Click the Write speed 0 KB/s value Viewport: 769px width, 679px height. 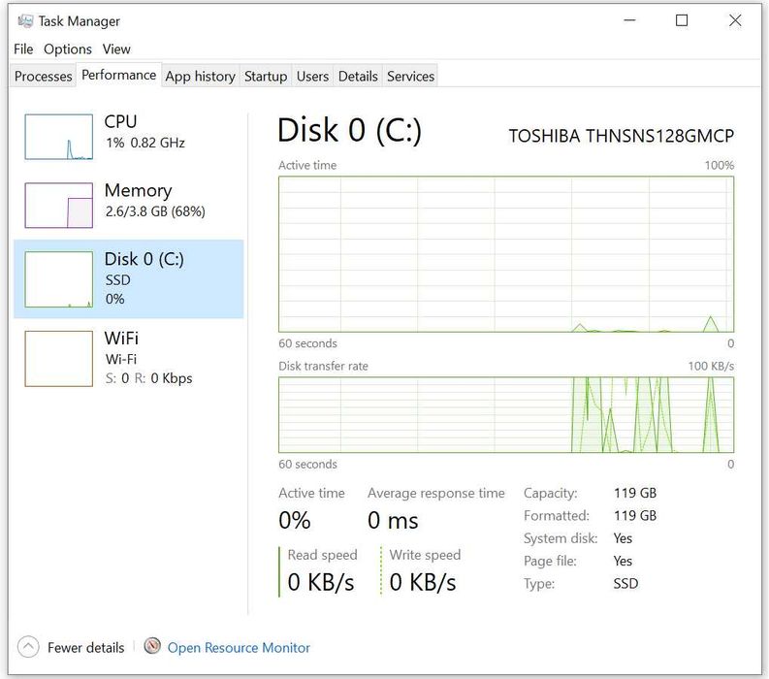[x=423, y=582]
